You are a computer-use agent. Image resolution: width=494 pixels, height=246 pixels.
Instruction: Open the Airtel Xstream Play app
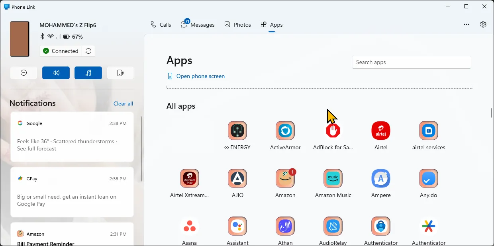click(x=190, y=178)
